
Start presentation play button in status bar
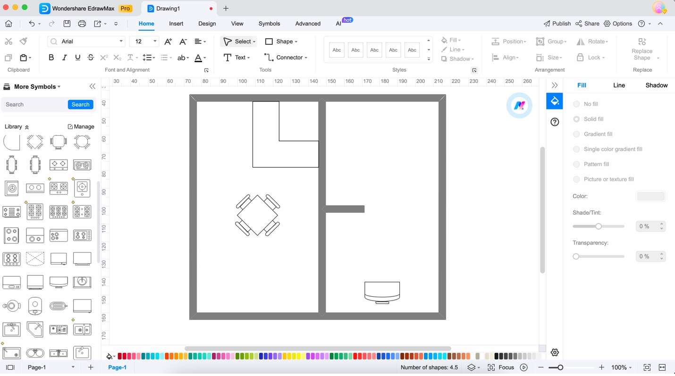tap(523, 367)
